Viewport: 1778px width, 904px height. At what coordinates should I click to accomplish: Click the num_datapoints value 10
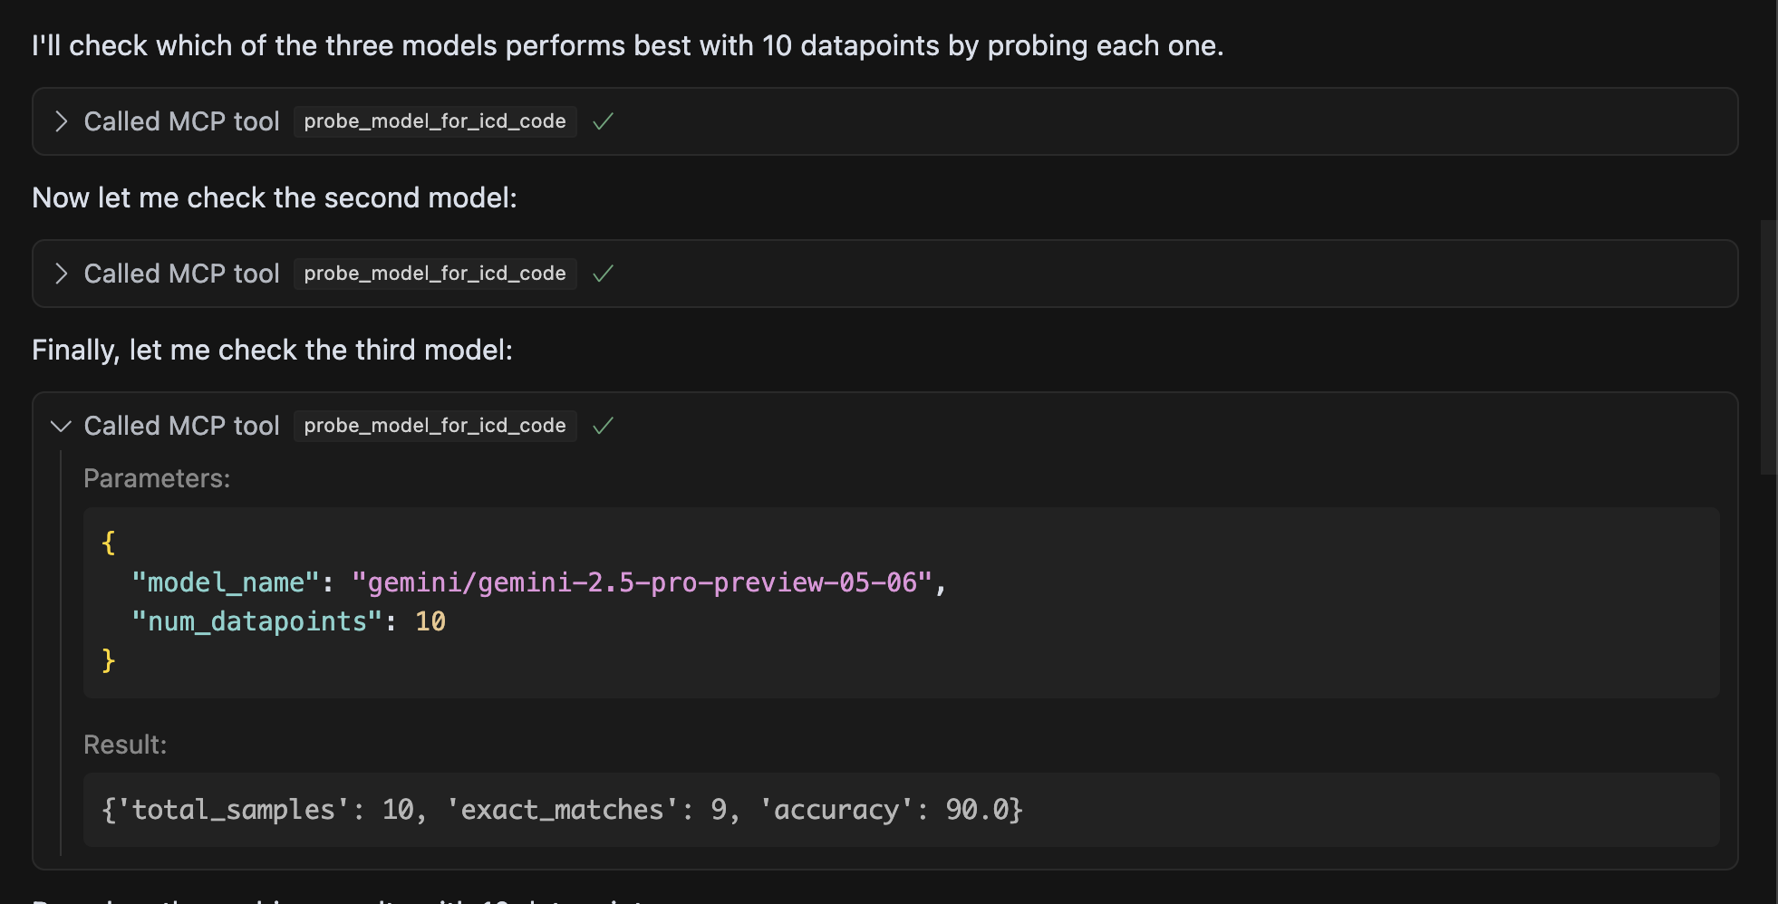point(430,621)
